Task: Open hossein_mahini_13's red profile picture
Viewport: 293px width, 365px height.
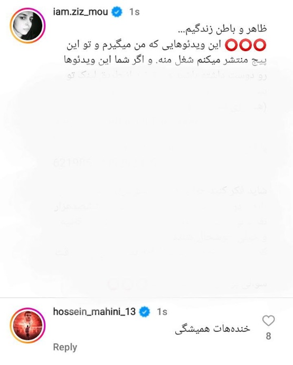Action: 27,325
